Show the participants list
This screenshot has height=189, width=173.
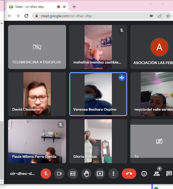[x=157, y=174]
